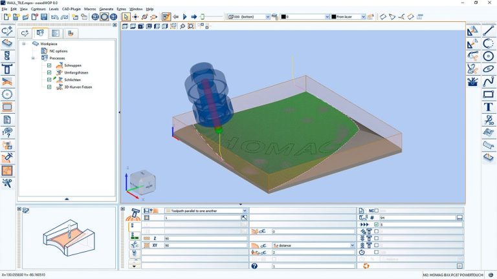Click the play simulation arrow icon
Viewport: 497px width, 279px height.
coord(185,16)
